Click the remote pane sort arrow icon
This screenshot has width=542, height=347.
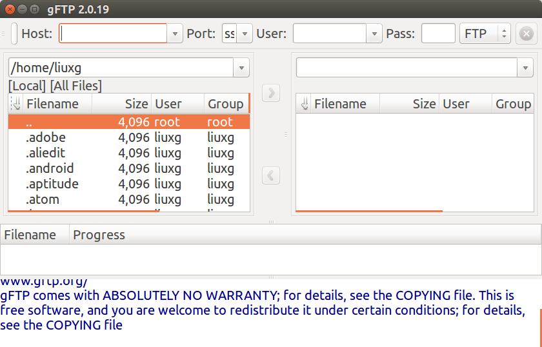(304, 104)
